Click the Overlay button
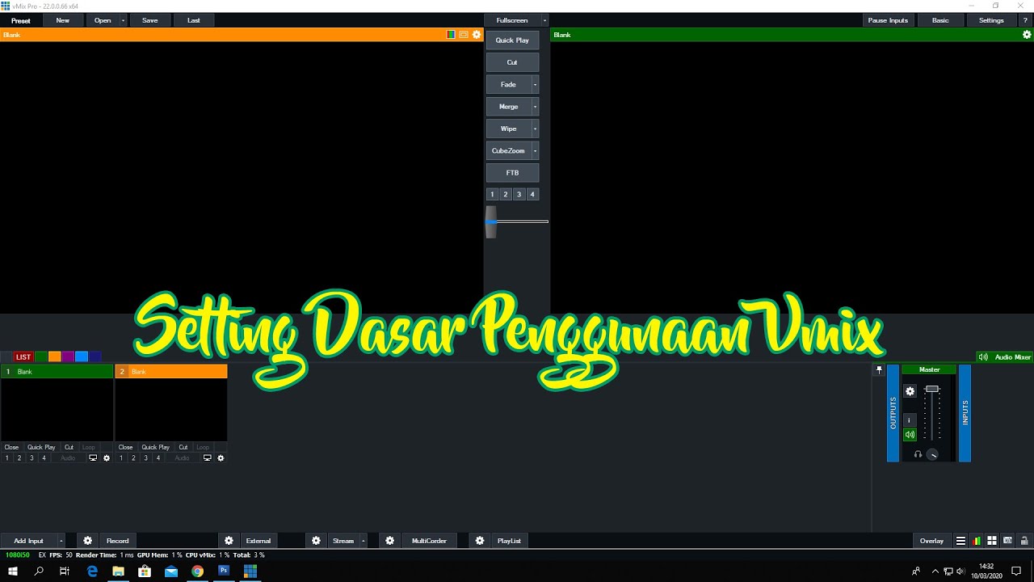 coord(931,541)
